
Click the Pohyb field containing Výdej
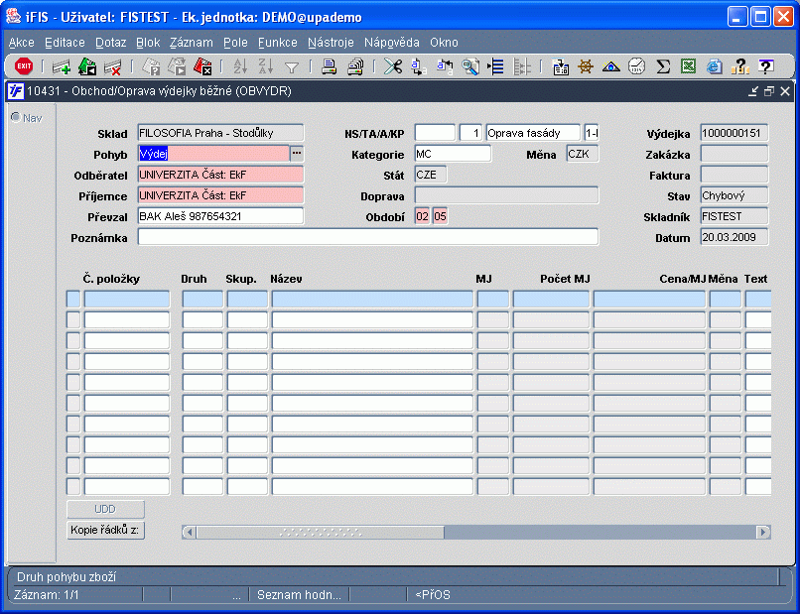tap(213, 154)
